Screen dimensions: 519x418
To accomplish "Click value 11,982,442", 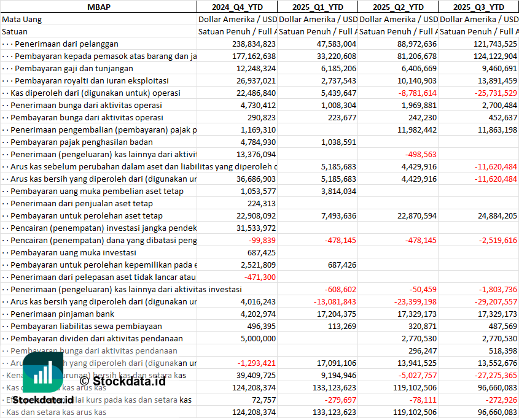I will tap(416, 130).
